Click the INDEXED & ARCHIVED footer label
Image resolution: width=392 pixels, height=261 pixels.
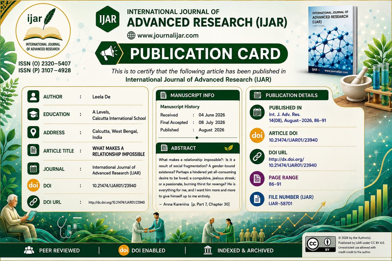pyautogui.click(x=246, y=251)
